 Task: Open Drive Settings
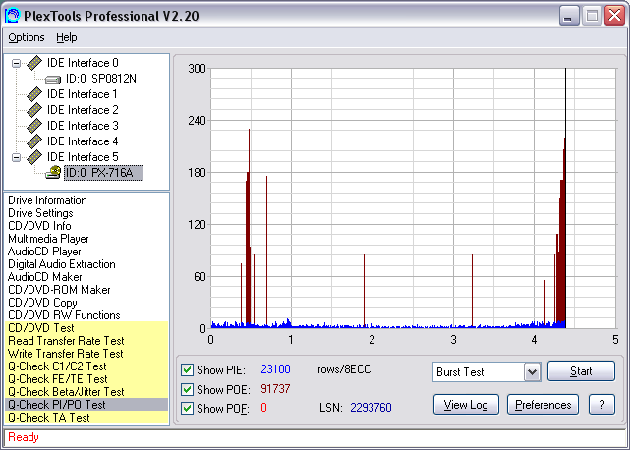tap(40, 213)
